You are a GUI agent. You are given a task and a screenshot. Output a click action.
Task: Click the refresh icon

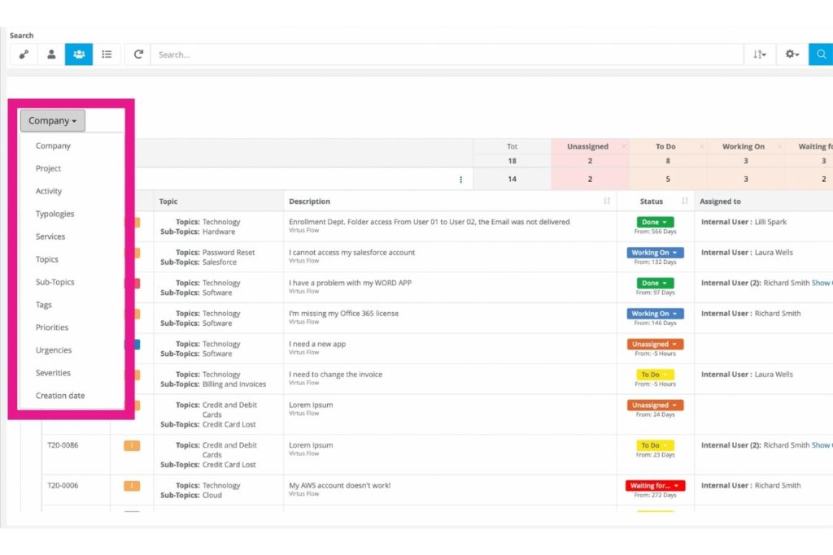click(x=137, y=54)
